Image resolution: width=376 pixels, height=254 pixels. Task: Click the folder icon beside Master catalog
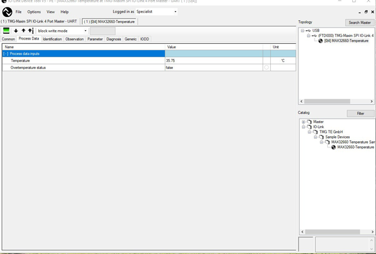pos(310,122)
